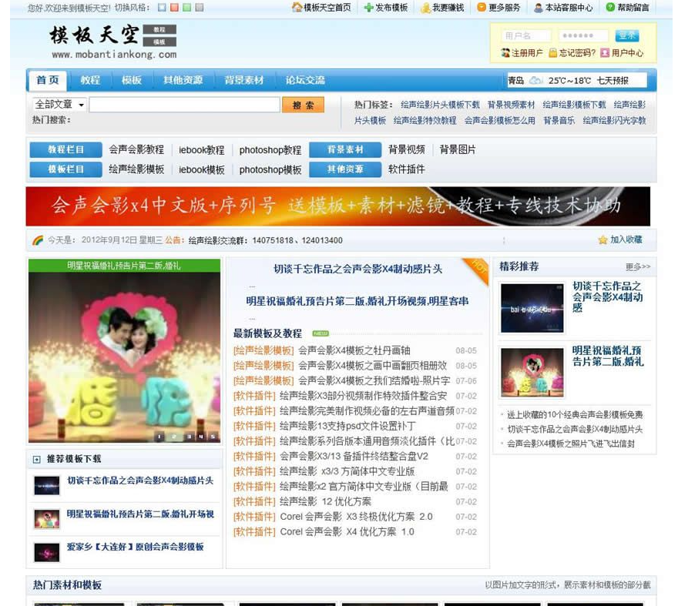Open the first 精彩推荐 video thumbnail

coord(532,308)
